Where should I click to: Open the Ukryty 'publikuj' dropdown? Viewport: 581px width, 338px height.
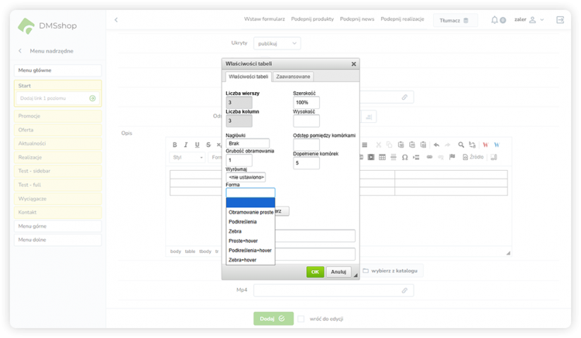277,44
